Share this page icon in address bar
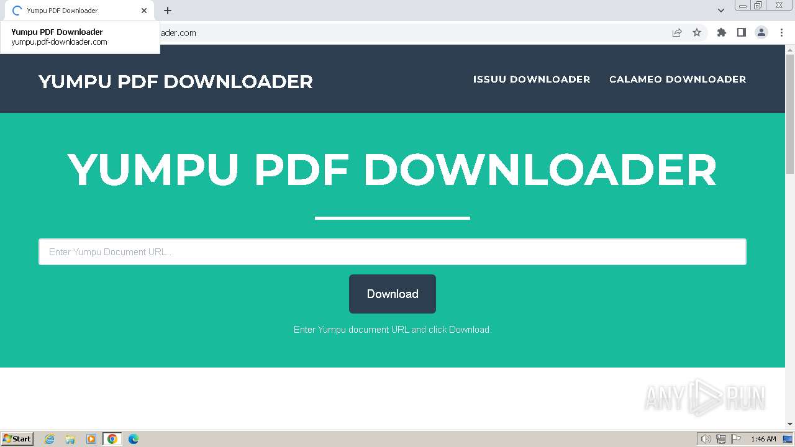 677,33
